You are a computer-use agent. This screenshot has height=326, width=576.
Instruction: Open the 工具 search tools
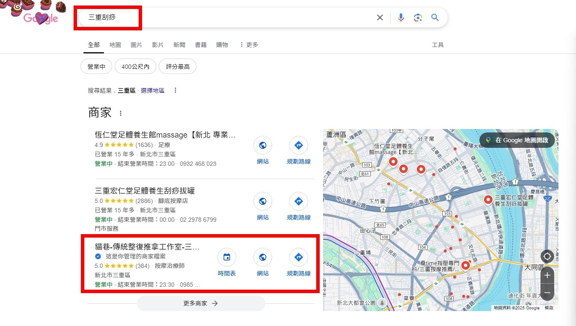(x=438, y=45)
